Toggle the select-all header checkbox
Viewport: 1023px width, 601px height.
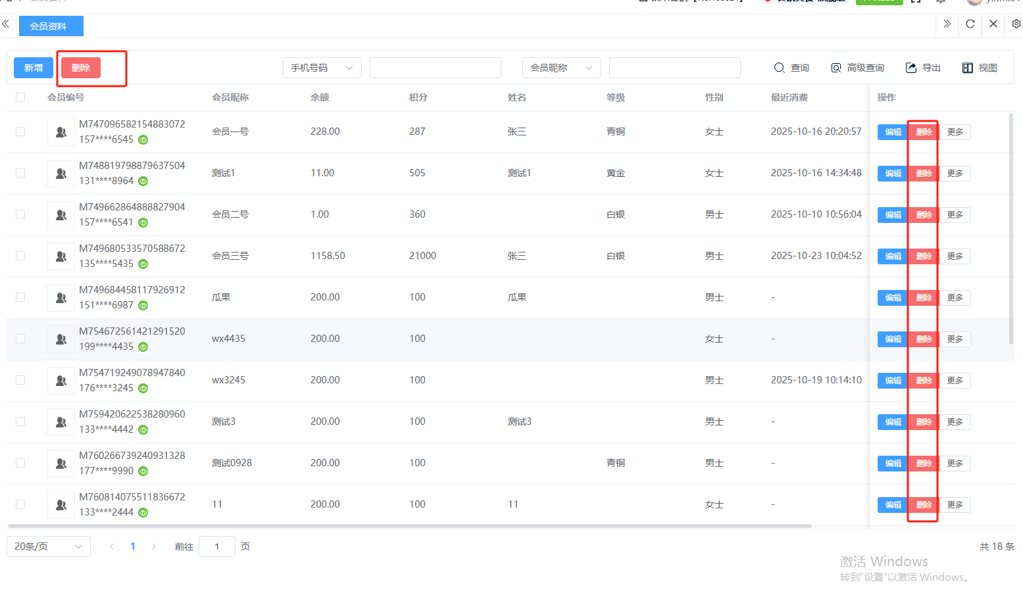[20, 97]
